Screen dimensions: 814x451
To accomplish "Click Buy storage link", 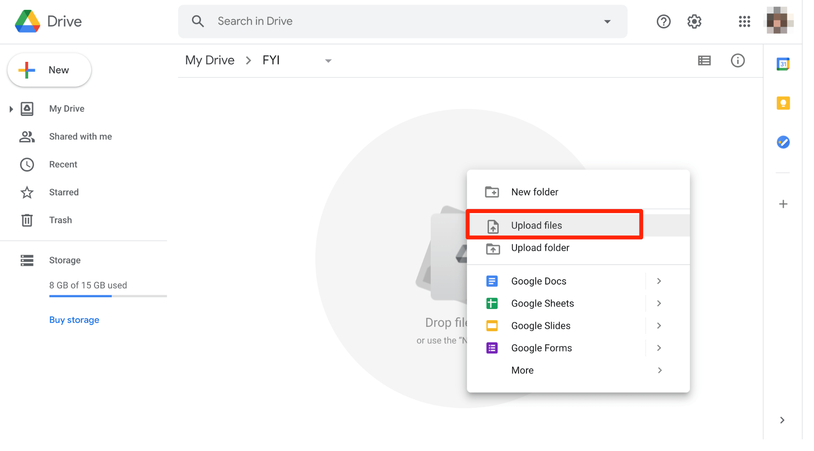I will click(x=74, y=320).
